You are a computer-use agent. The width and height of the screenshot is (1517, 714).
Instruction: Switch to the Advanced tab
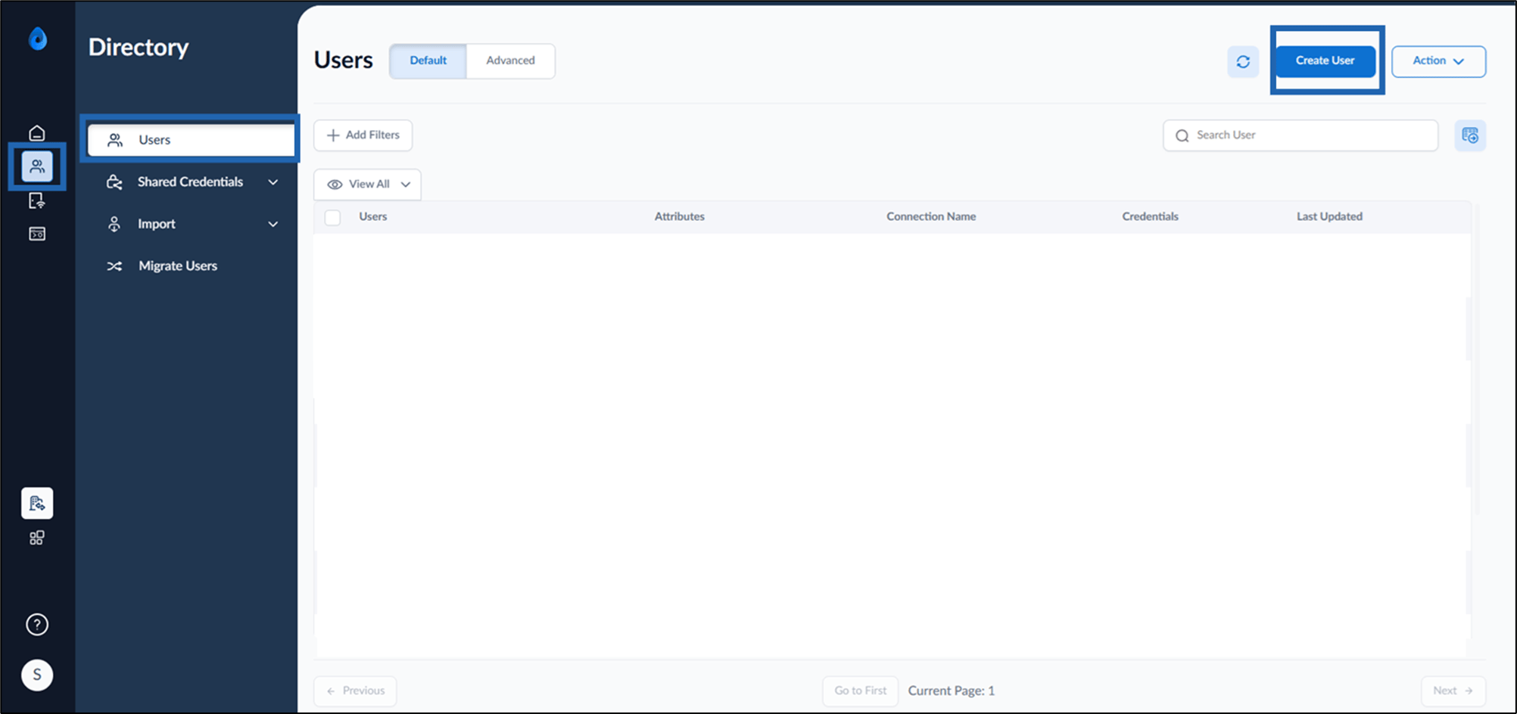(x=510, y=61)
